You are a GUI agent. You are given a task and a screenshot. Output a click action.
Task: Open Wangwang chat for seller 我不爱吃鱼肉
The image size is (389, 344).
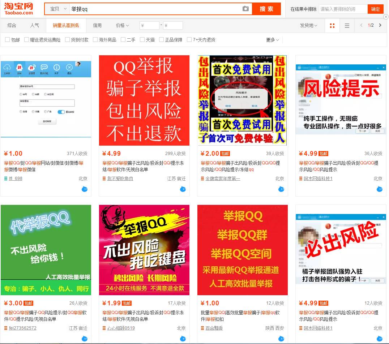pos(183,189)
